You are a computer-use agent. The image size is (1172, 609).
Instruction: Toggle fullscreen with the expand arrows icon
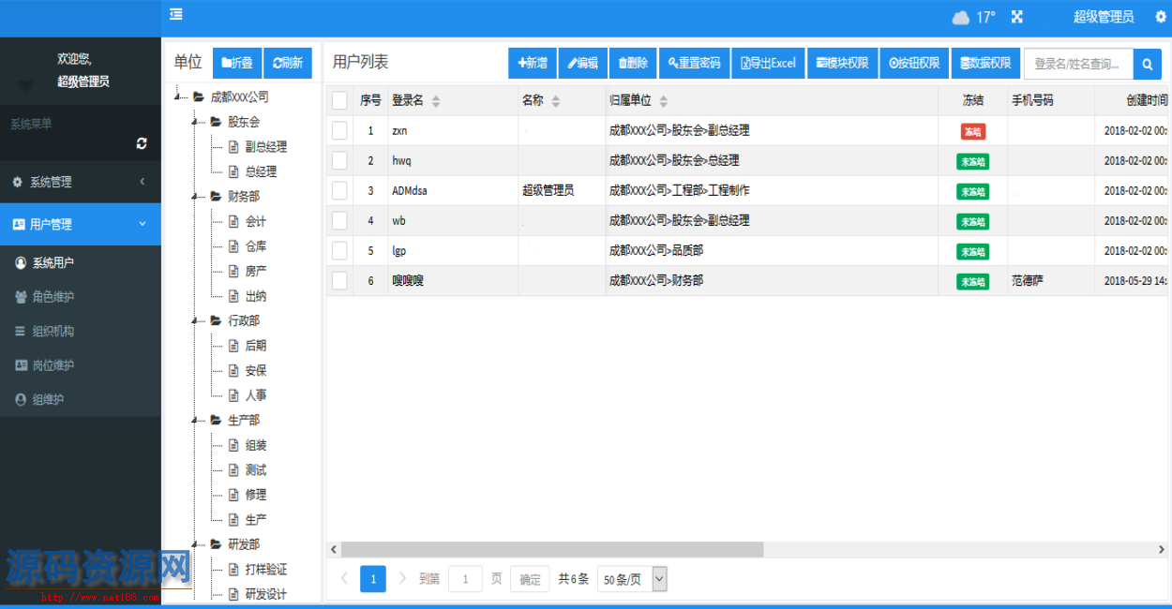tap(1016, 17)
